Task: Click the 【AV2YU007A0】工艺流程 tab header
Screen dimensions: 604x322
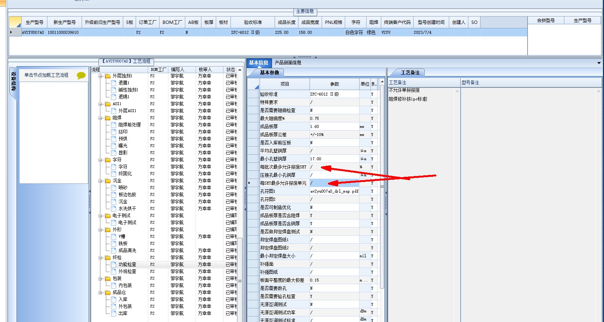Action: click(126, 61)
